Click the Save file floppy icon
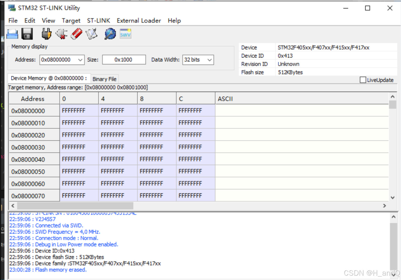 [x=27, y=34]
